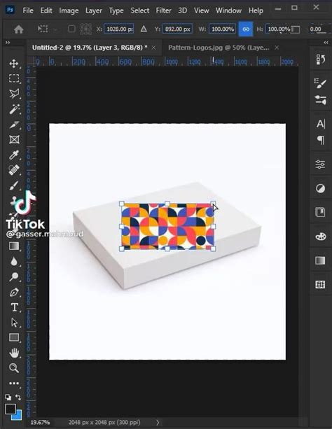Select the Rectangle shape tool
332x429 pixels.
(14, 337)
